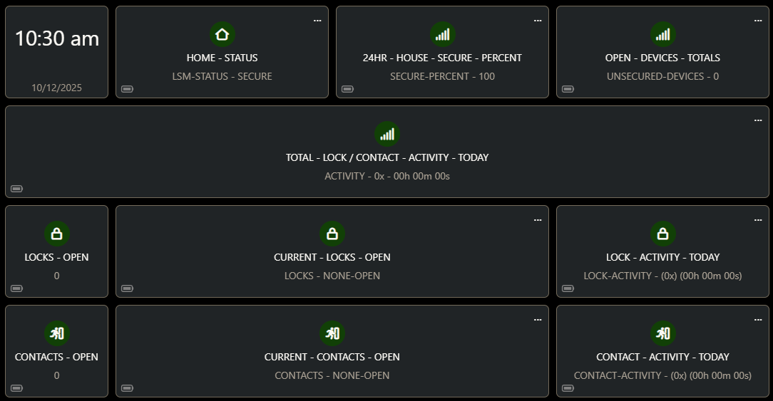Click signal bars icon in 24HR House Secure Percent tile
The image size is (773, 401).
click(443, 34)
